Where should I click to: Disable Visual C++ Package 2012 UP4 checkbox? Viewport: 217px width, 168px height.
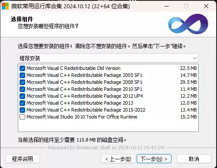coord(22,96)
